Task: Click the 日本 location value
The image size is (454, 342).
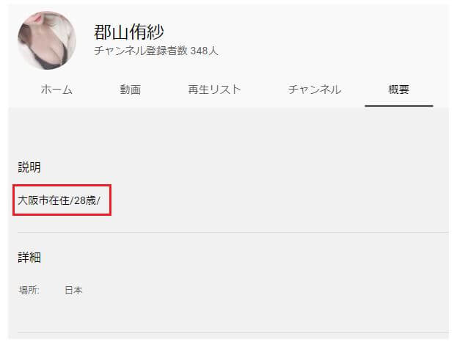Action: pos(73,290)
